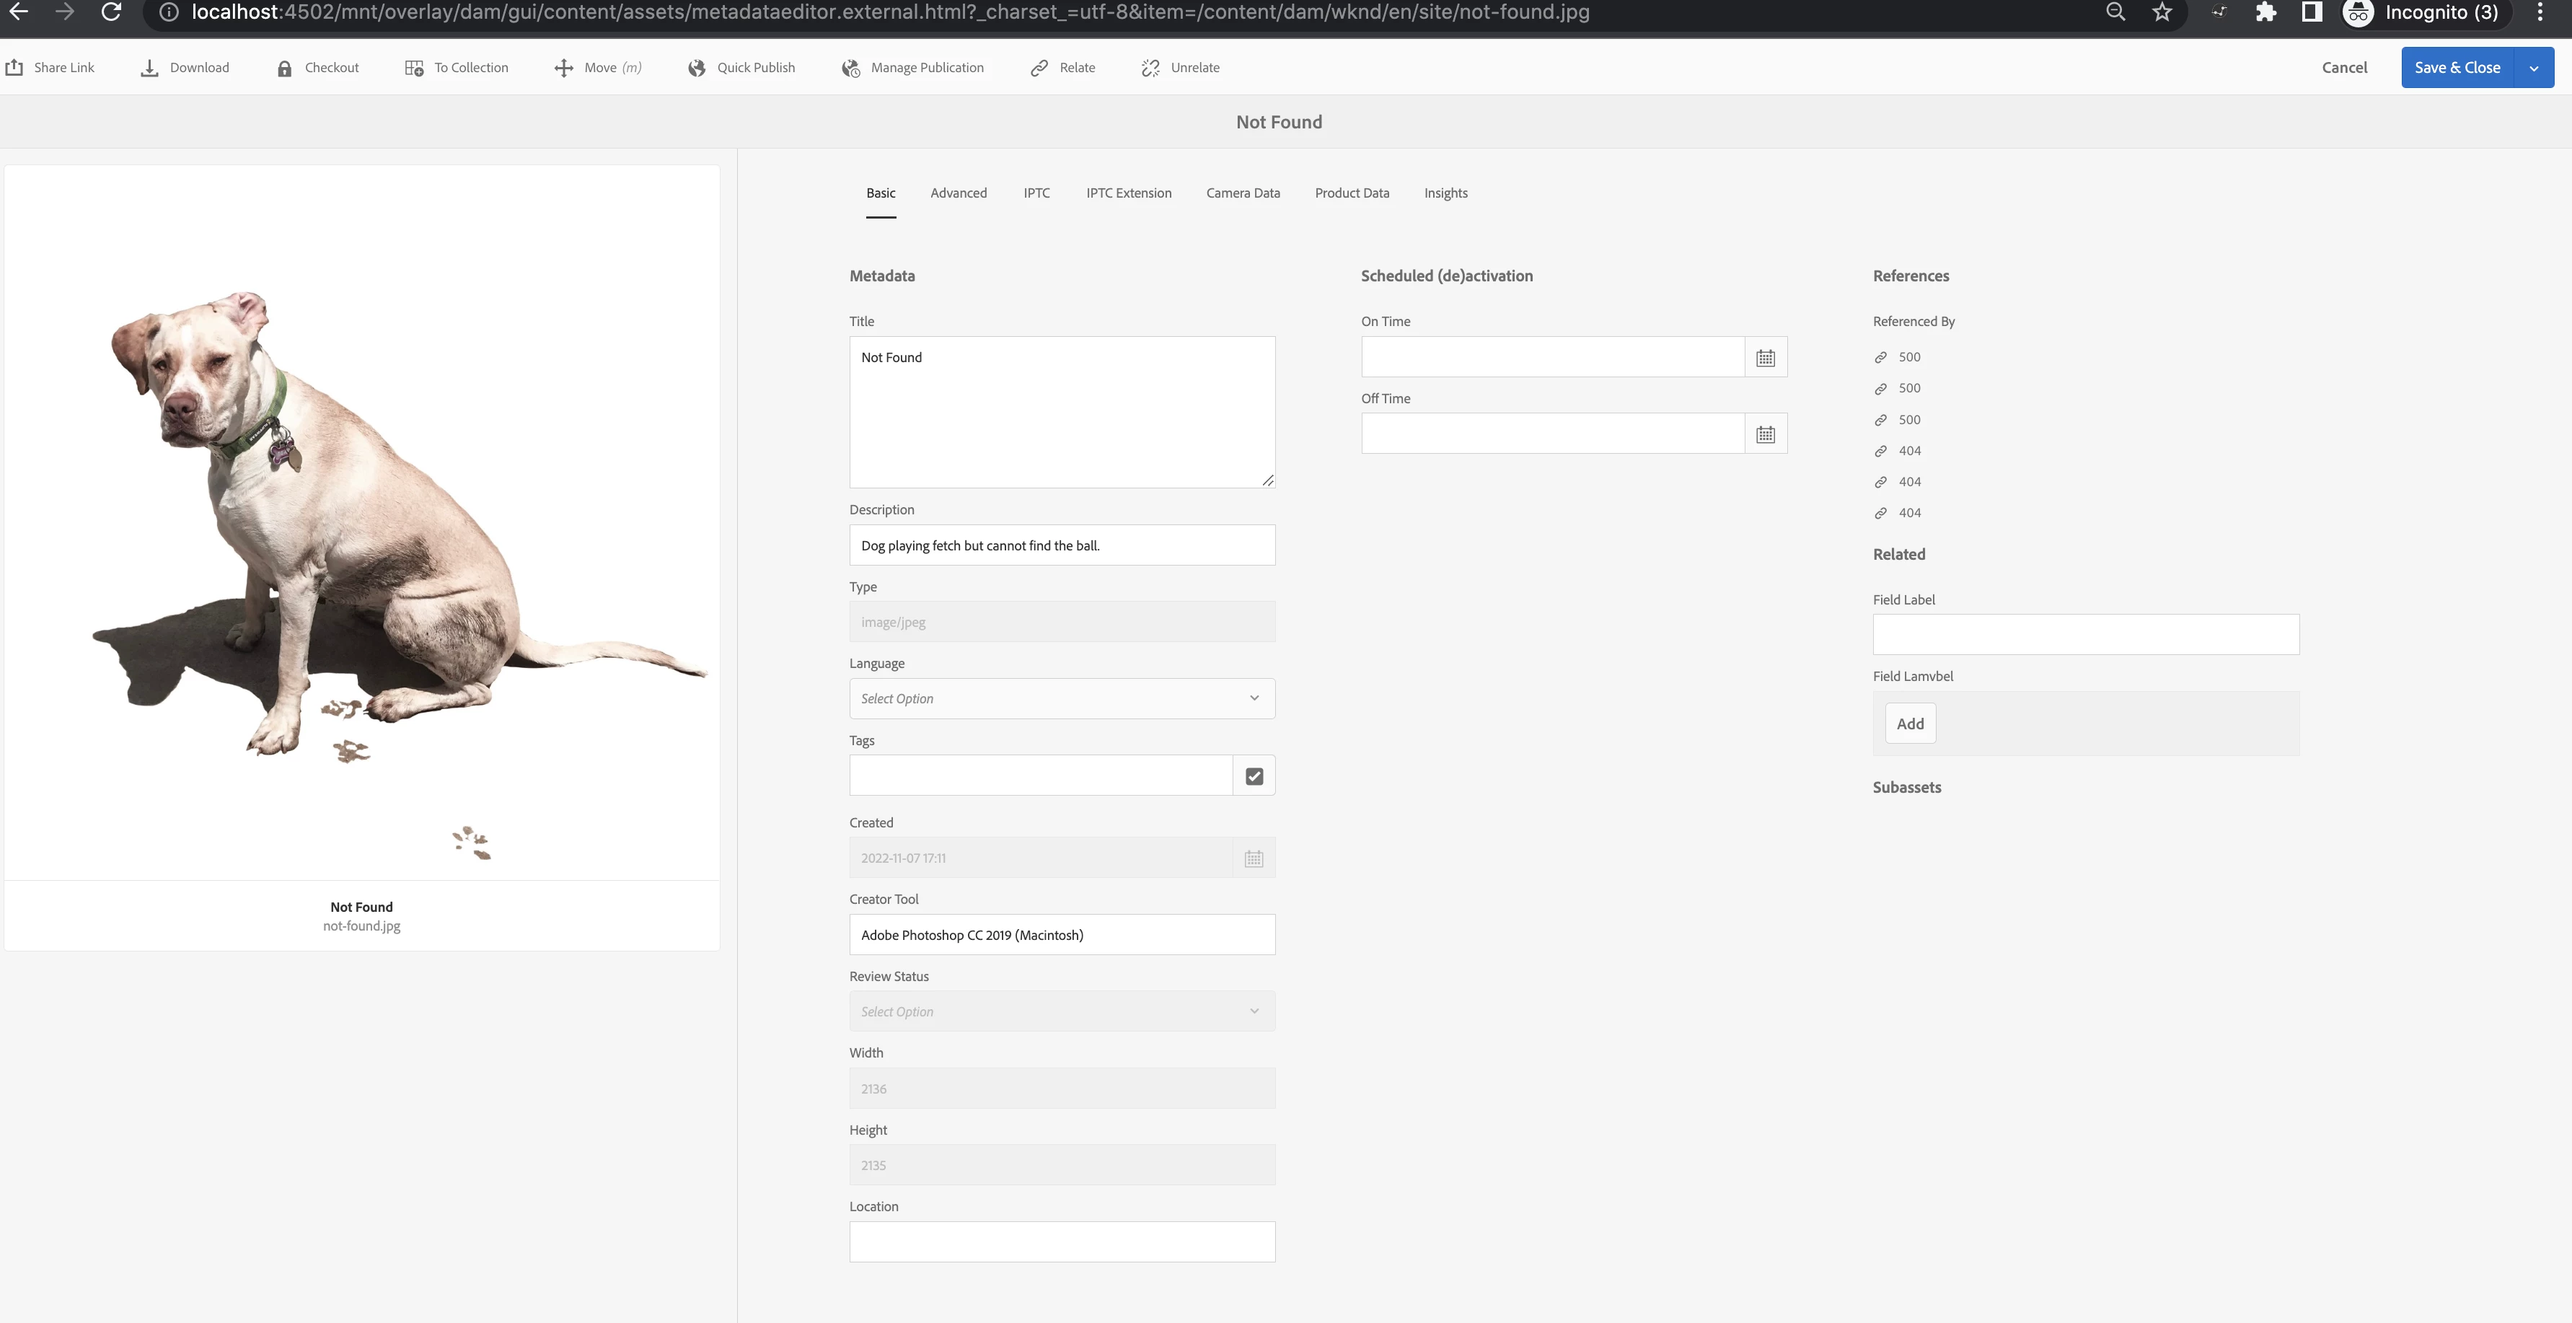This screenshot has width=2572, height=1323.
Task: Click the Cancel button
Action: point(2343,68)
